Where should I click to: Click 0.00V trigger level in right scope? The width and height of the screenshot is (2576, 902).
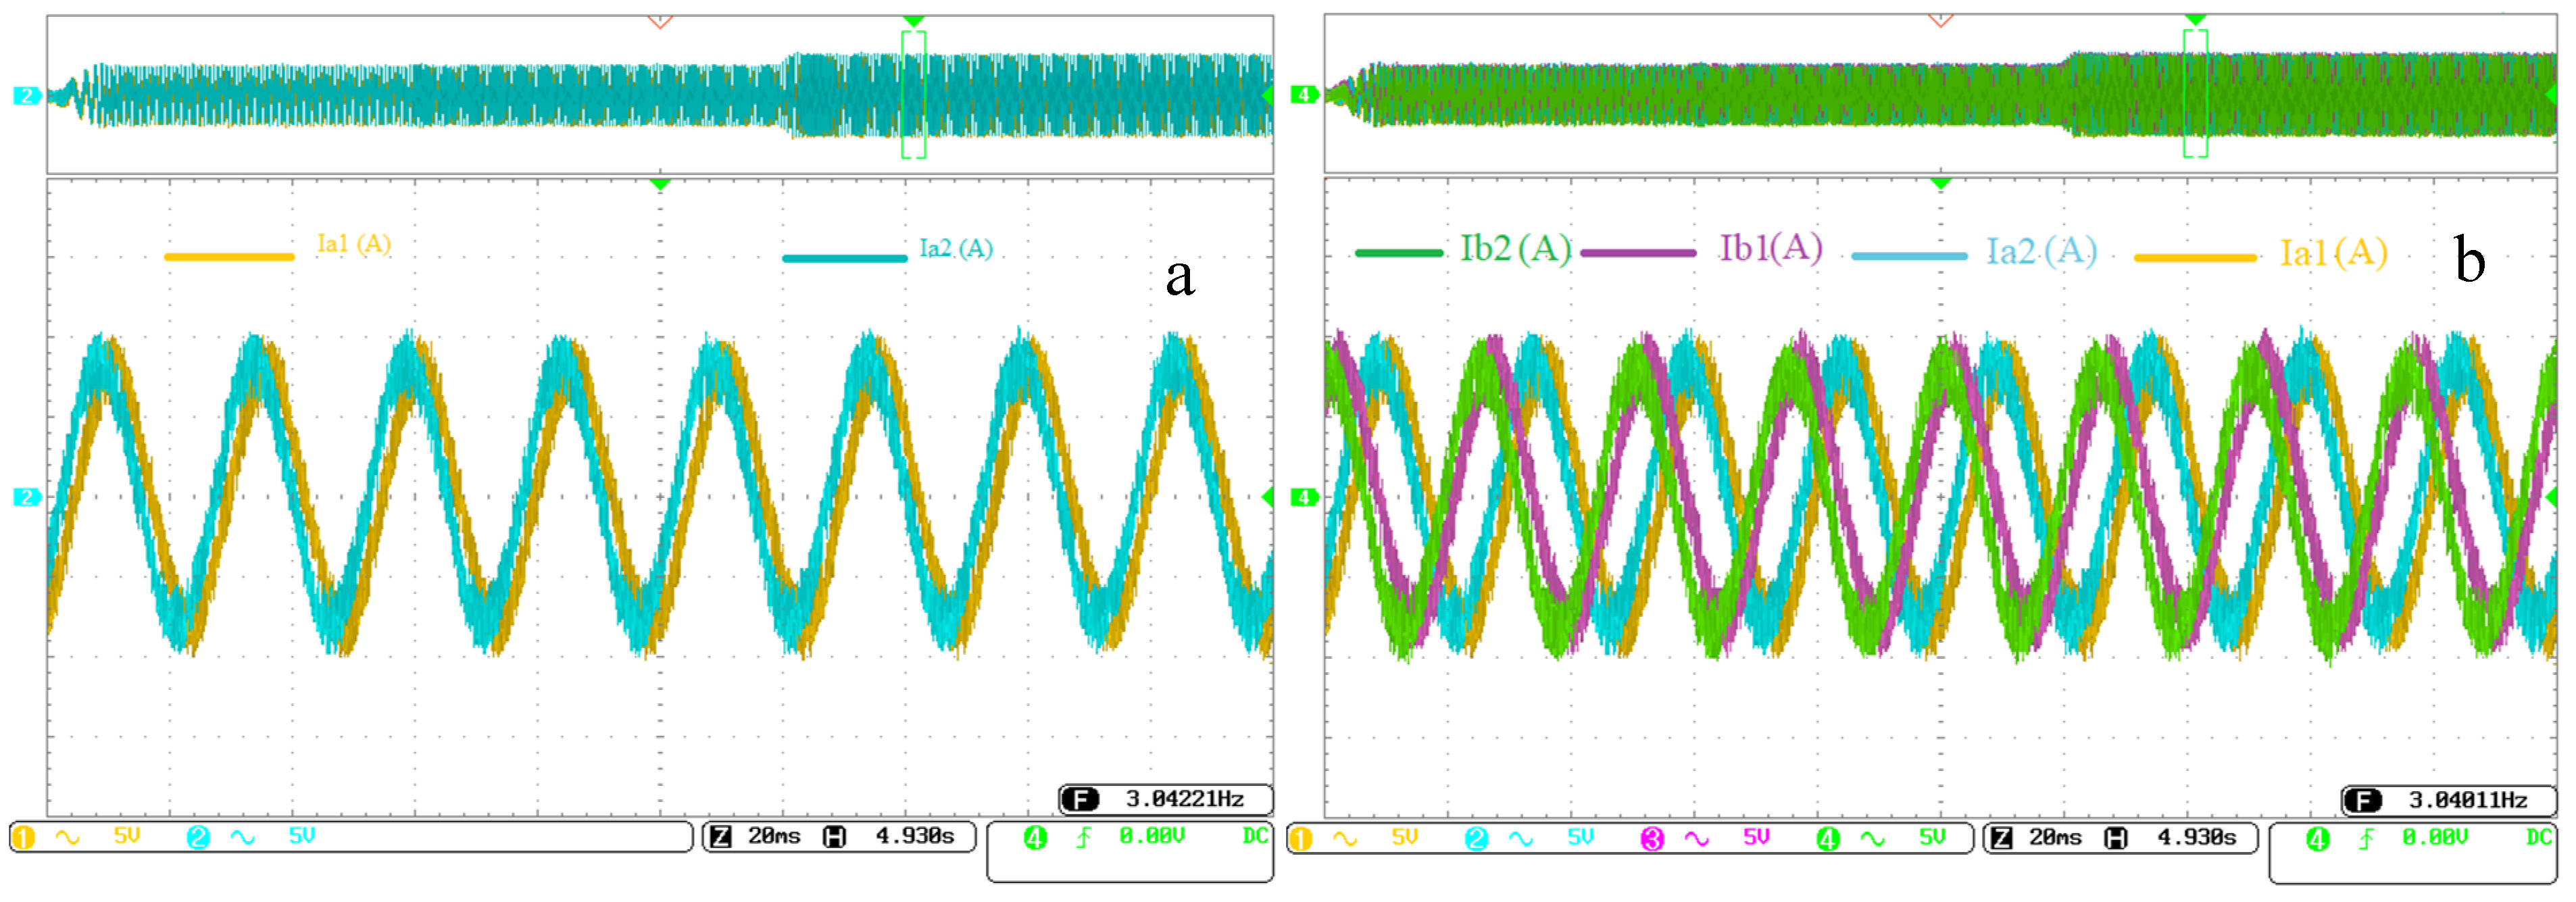click(2435, 838)
